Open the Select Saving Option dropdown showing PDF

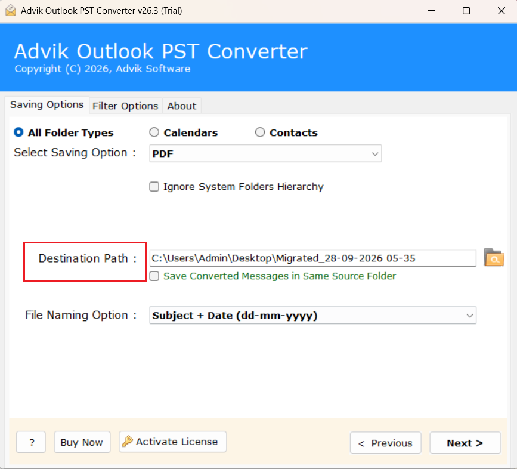265,154
